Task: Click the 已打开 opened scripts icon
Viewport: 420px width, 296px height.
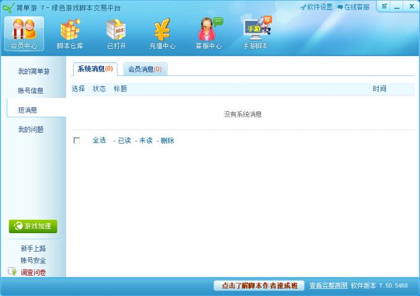Action: click(x=116, y=33)
